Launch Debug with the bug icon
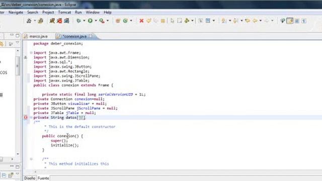The width and height of the screenshot is (322, 181). tap(78, 21)
